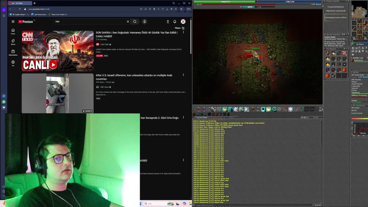Open the SON DAKİKA Hamaney Öldü video title

(x=137, y=34)
